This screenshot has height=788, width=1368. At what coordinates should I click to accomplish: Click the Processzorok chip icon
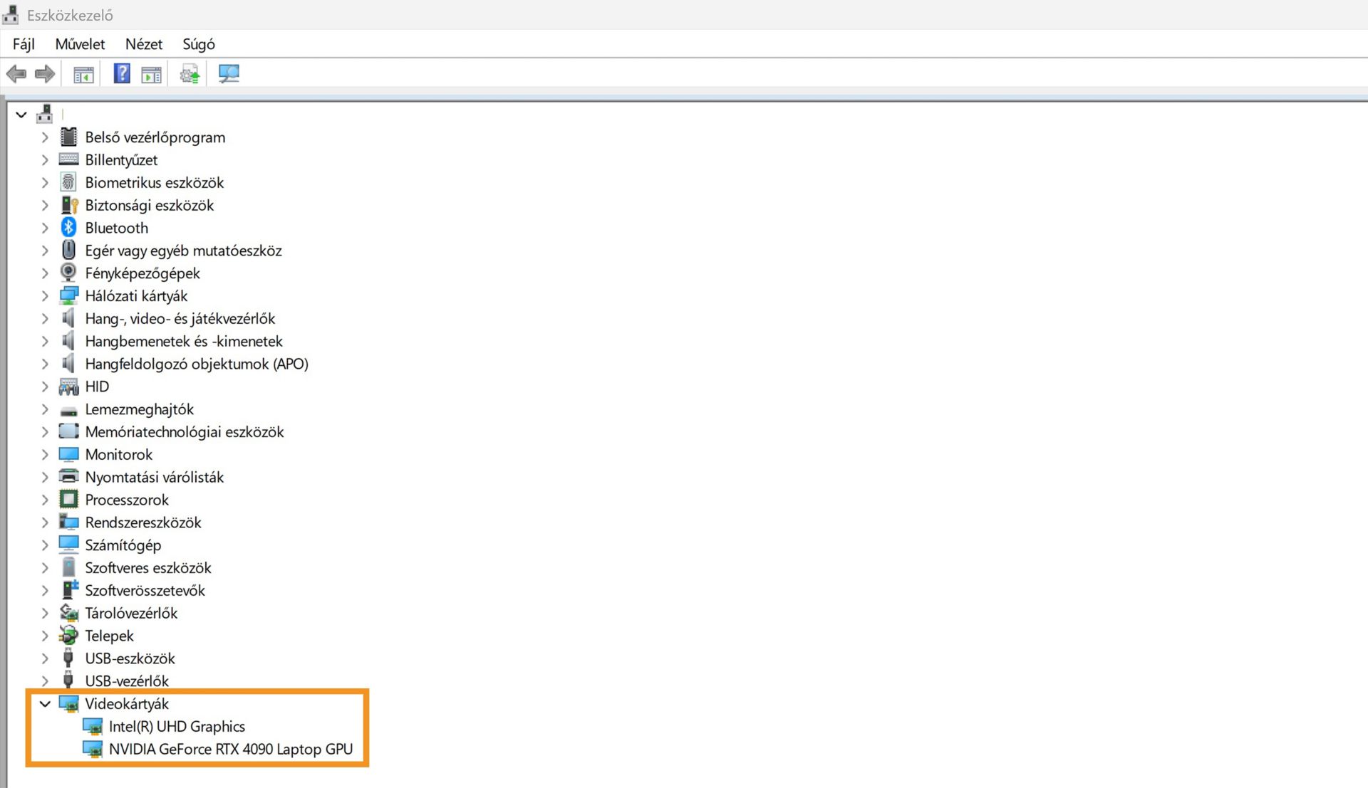(68, 500)
